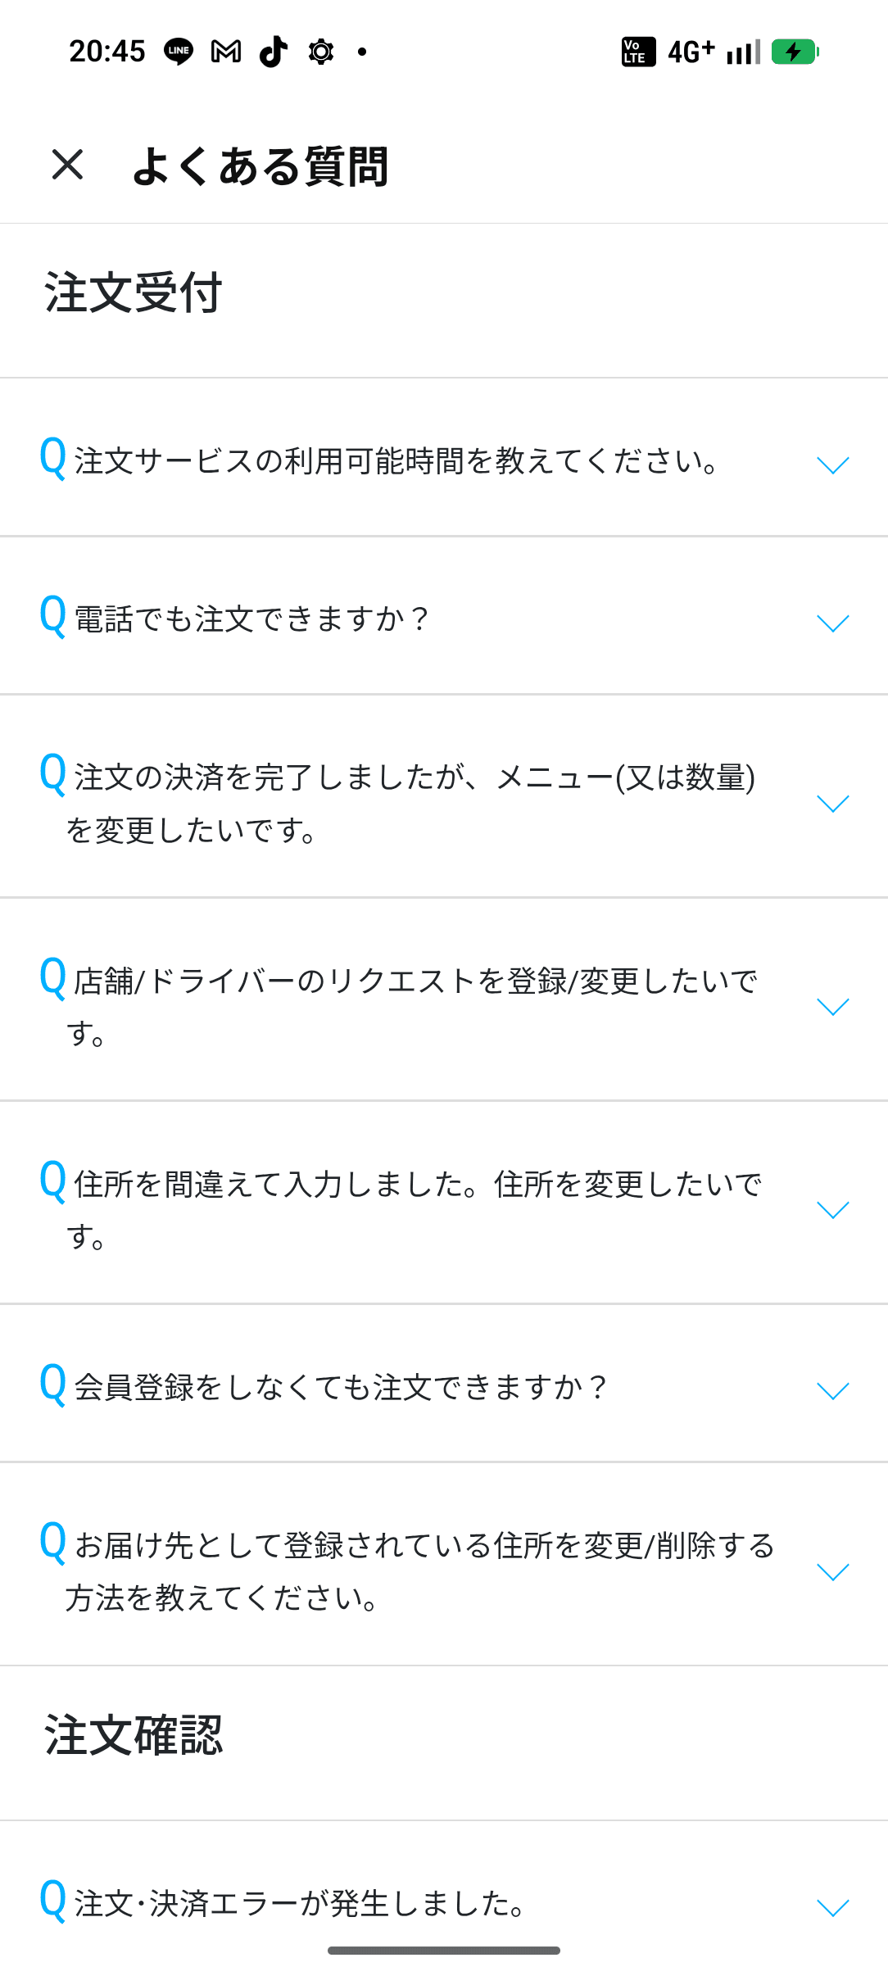This screenshot has height=1976, width=888.
Task: Tap the signal strength bars icon
Action: (743, 52)
